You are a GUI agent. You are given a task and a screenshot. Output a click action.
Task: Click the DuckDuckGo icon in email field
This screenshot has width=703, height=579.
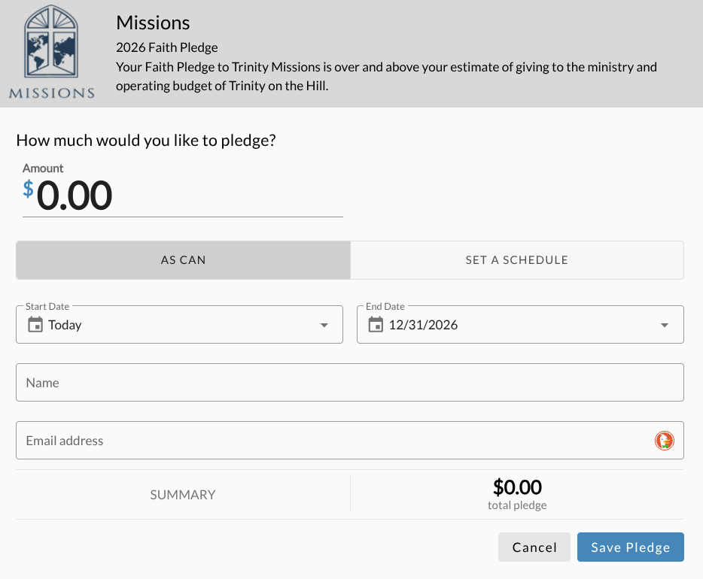tap(664, 441)
